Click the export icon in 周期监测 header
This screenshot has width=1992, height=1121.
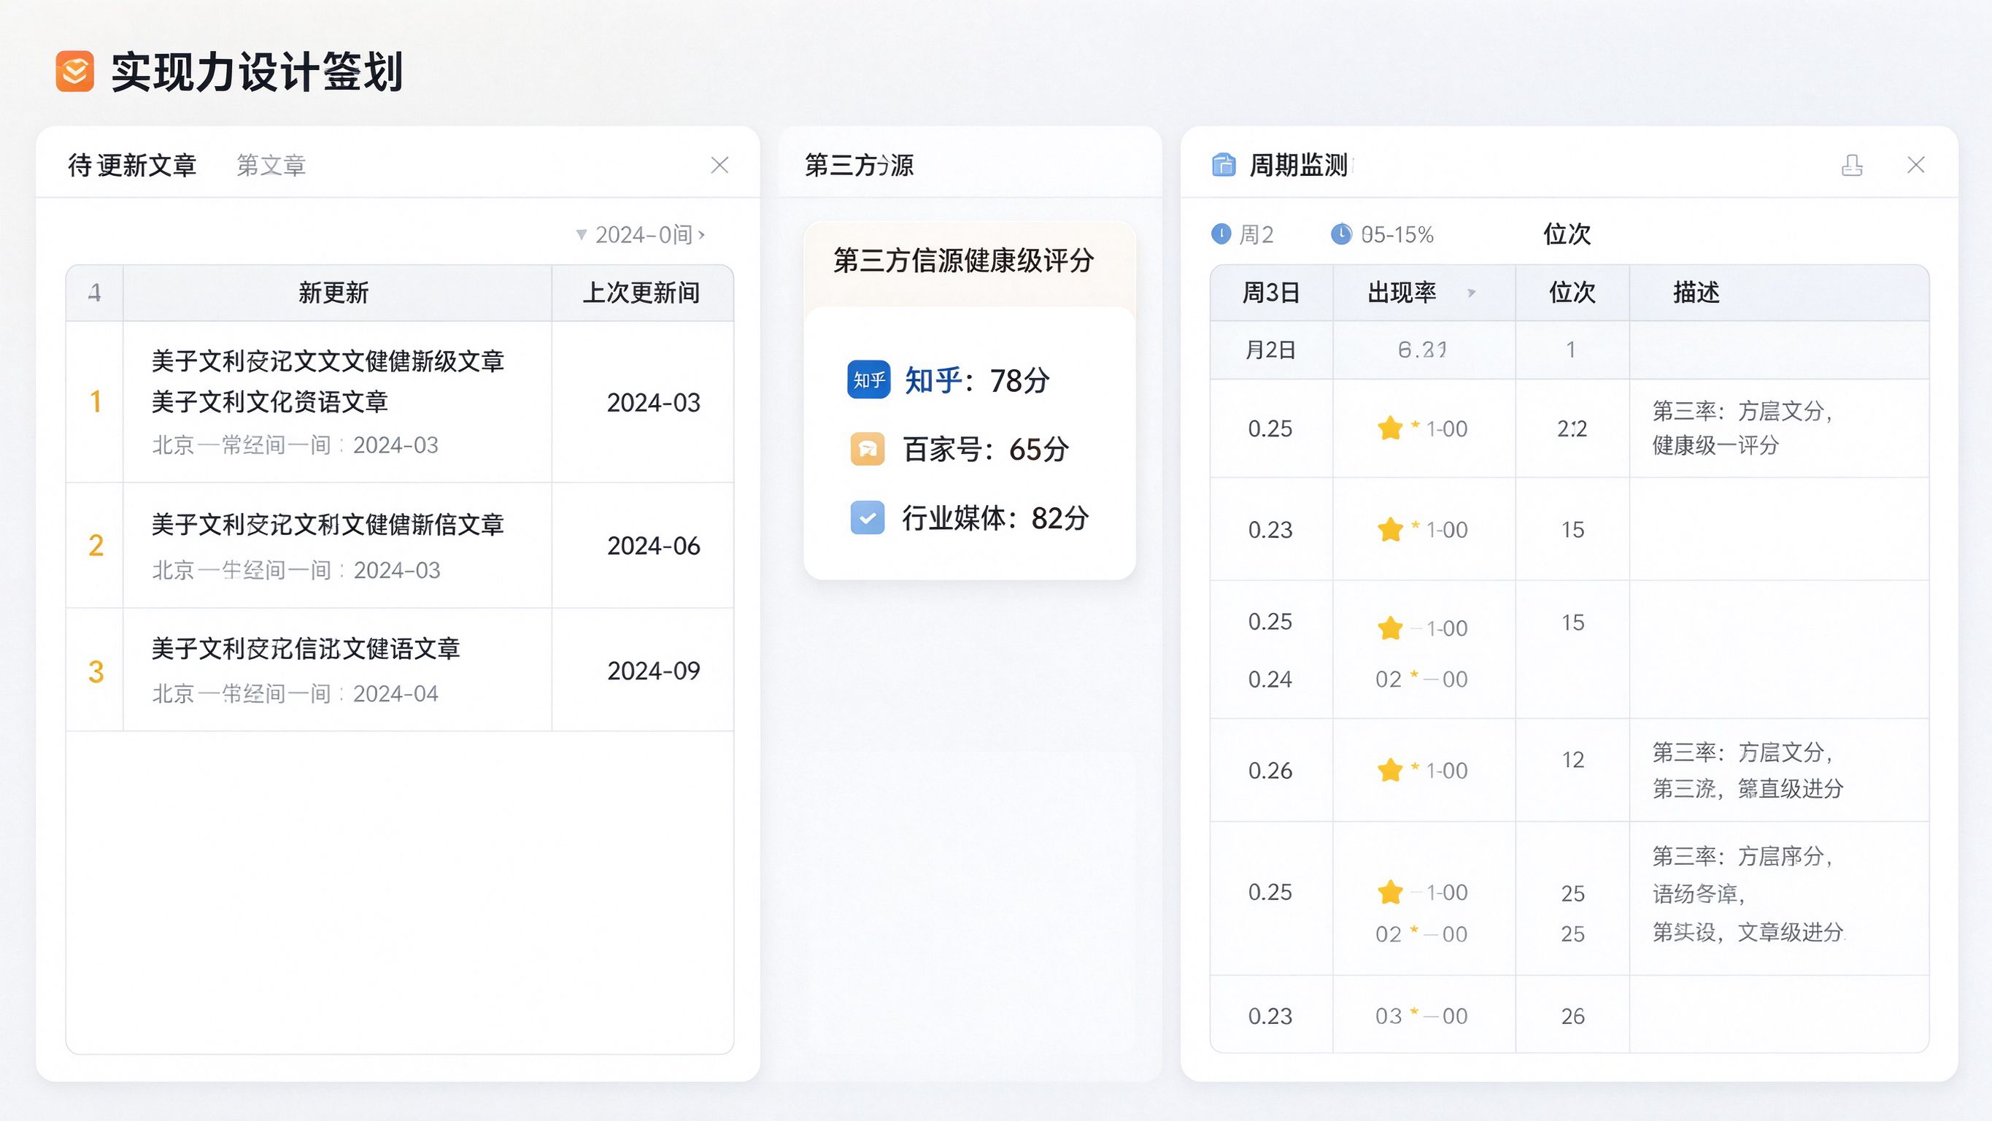pyautogui.click(x=1852, y=165)
